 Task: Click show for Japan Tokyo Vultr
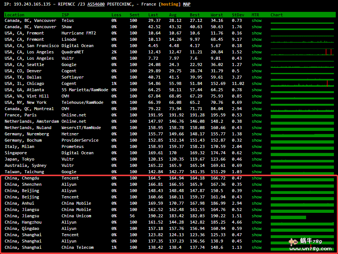257,159
